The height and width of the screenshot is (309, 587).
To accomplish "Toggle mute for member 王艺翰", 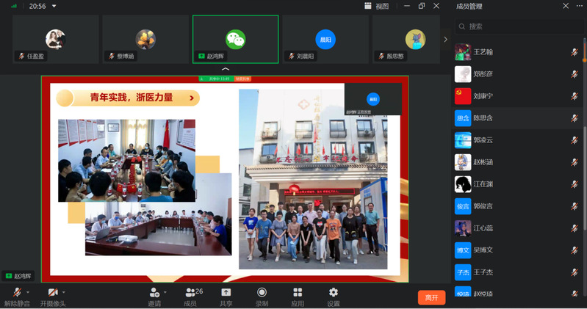I will click(575, 52).
